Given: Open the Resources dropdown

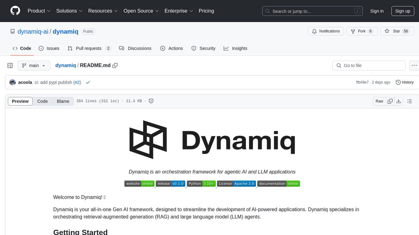Looking at the screenshot, I should point(103,11).
